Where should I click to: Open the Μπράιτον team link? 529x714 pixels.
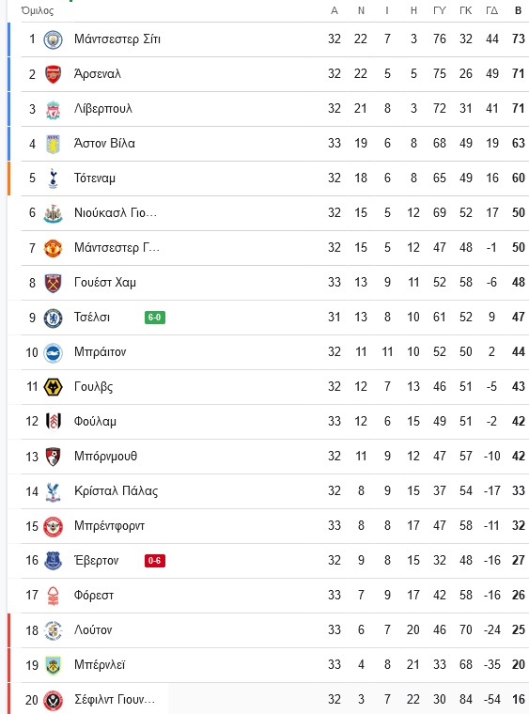click(x=101, y=352)
